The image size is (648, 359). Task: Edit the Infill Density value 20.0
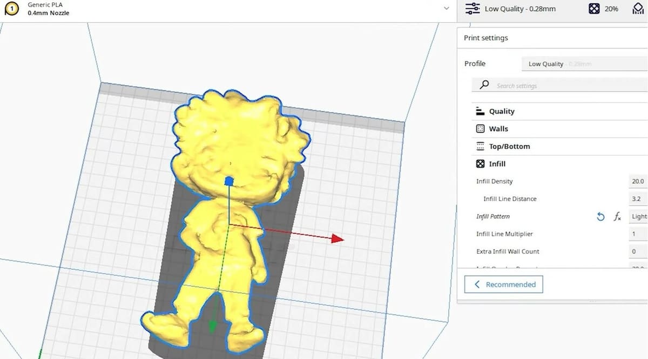[x=639, y=181]
